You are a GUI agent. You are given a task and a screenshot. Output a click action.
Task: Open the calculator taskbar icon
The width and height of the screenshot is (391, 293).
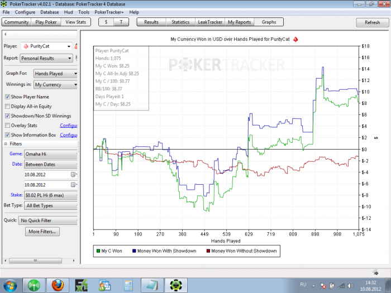pyautogui.click(x=128, y=285)
